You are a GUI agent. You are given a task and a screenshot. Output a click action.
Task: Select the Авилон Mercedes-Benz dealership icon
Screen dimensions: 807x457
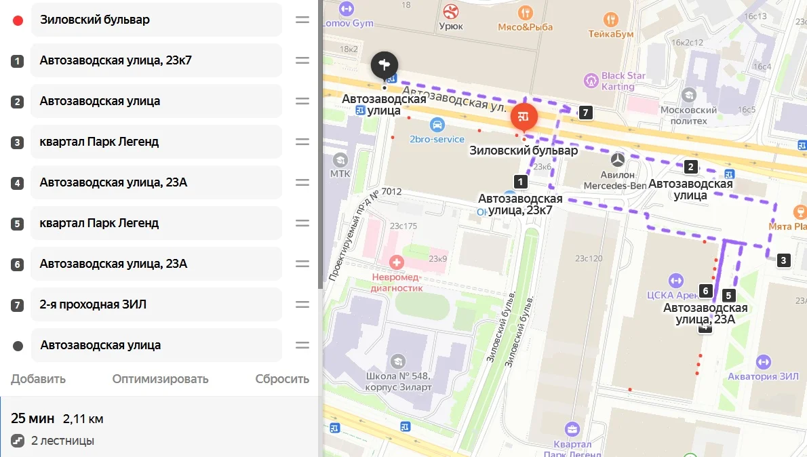618,159
